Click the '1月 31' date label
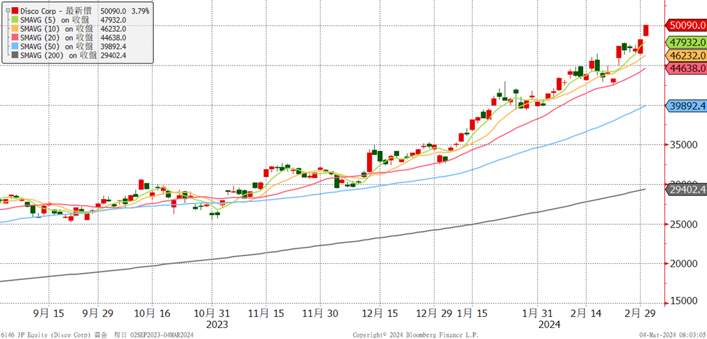 pos(538,312)
